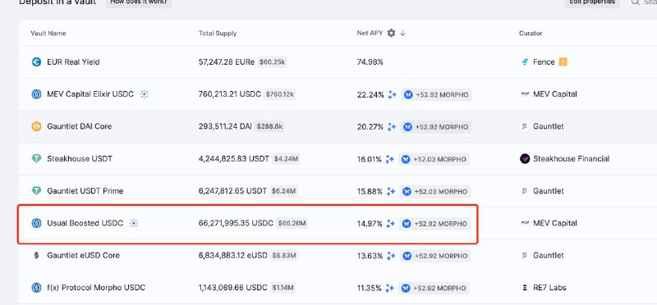This screenshot has height=305, width=657.
Task: Click the Curator column header
Action: [531, 33]
